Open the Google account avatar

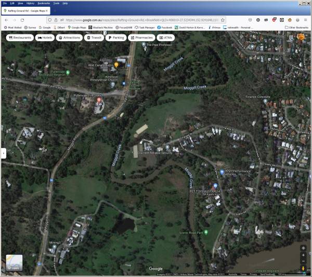pyautogui.click(x=301, y=37)
